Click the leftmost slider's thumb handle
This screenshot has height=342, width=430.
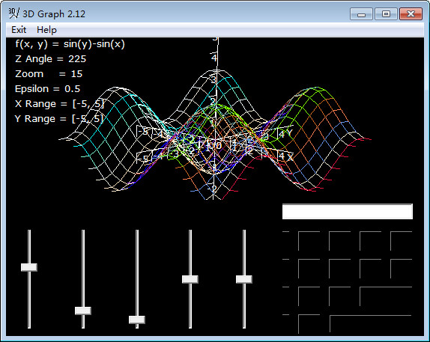point(29,267)
